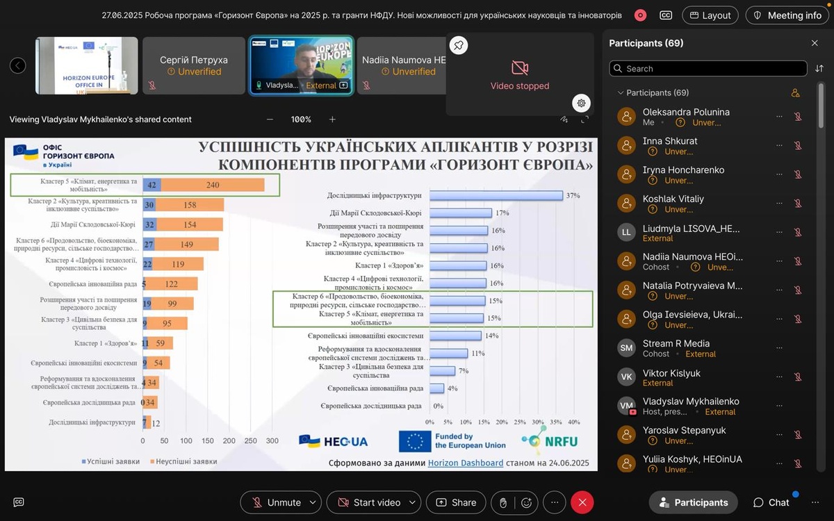This screenshot has width=834, height=521.
Task: Select Vladyslav's active speaker video tile
Action: pyautogui.click(x=301, y=65)
